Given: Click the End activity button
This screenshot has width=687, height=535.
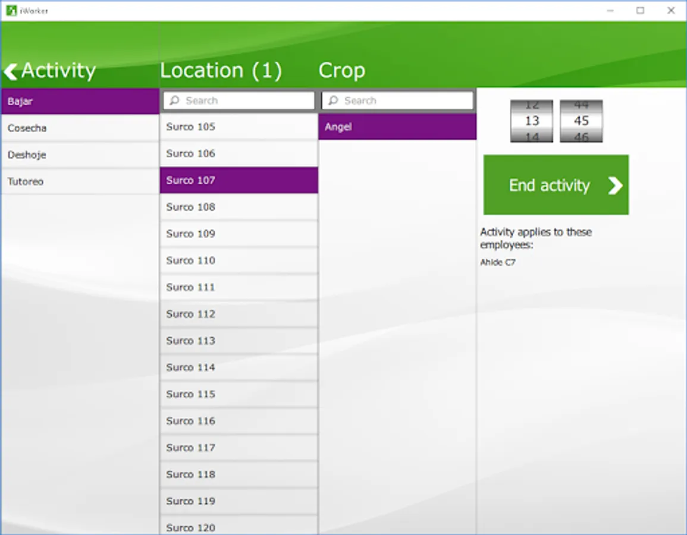Looking at the screenshot, I should click(556, 185).
